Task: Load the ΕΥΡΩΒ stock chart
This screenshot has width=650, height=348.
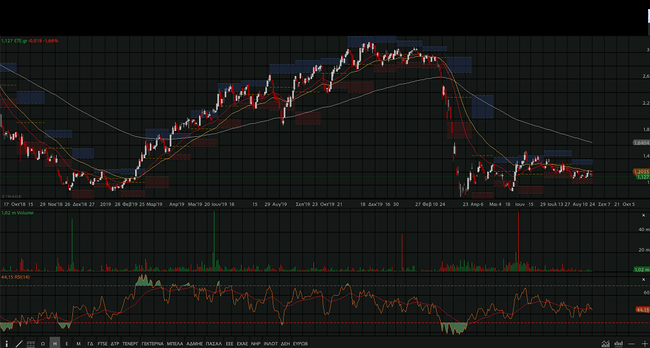Action: [x=300, y=343]
